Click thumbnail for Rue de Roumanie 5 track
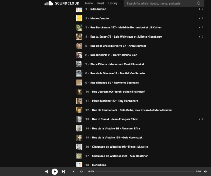Viewport: 211px width, 176px height. point(79,110)
